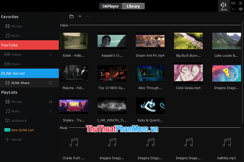Click the DLNA badge beside YouTube Videos
Viewport: 244px width, 162px height.
[x=7, y=54]
